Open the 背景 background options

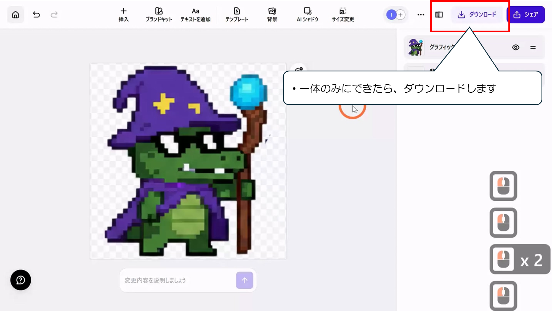click(x=272, y=15)
